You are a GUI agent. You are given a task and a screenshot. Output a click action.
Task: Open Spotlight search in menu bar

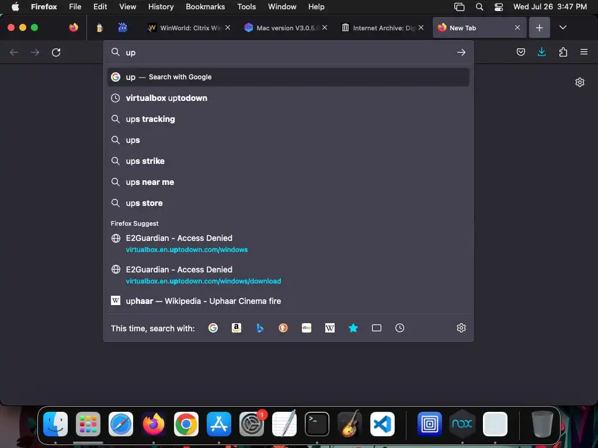click(x=479, y=6)
